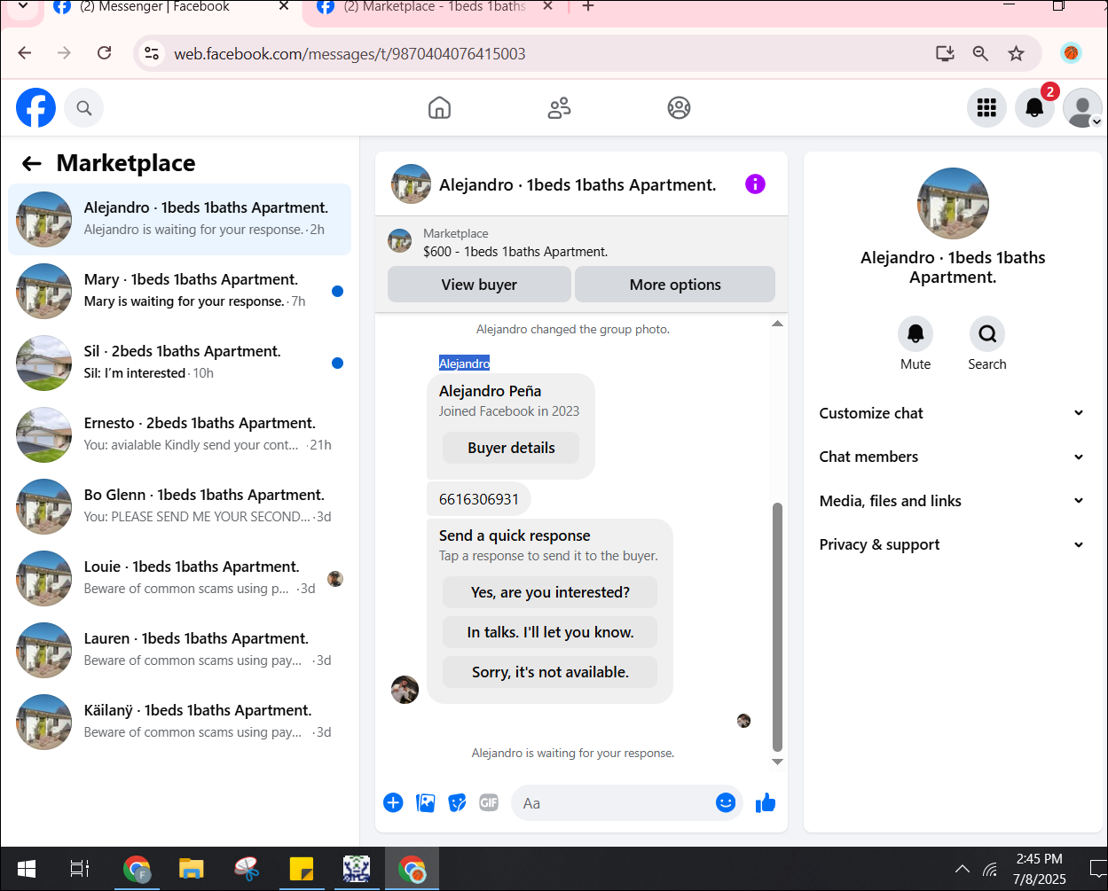
Task: Select the Alejandro conversation in the list
Action: [x=180, y=219]
